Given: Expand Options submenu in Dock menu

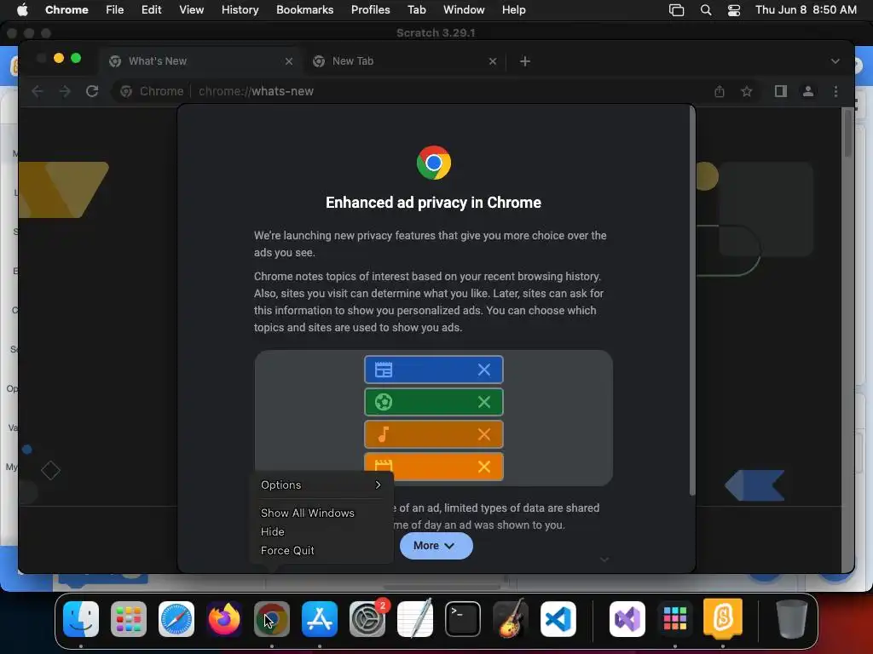Looking at the screenshot, I should coord(321,485).
